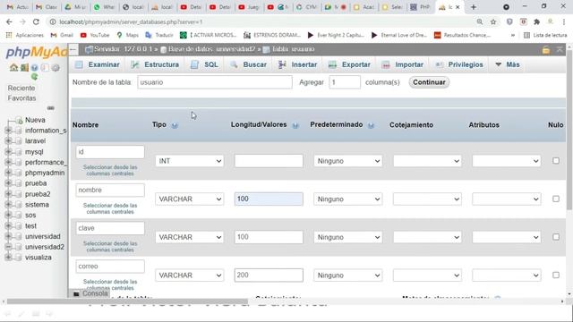This screenshot has height=322, width=573.
Task: Open the Buscar tab
Action: [x=249, y=64]
